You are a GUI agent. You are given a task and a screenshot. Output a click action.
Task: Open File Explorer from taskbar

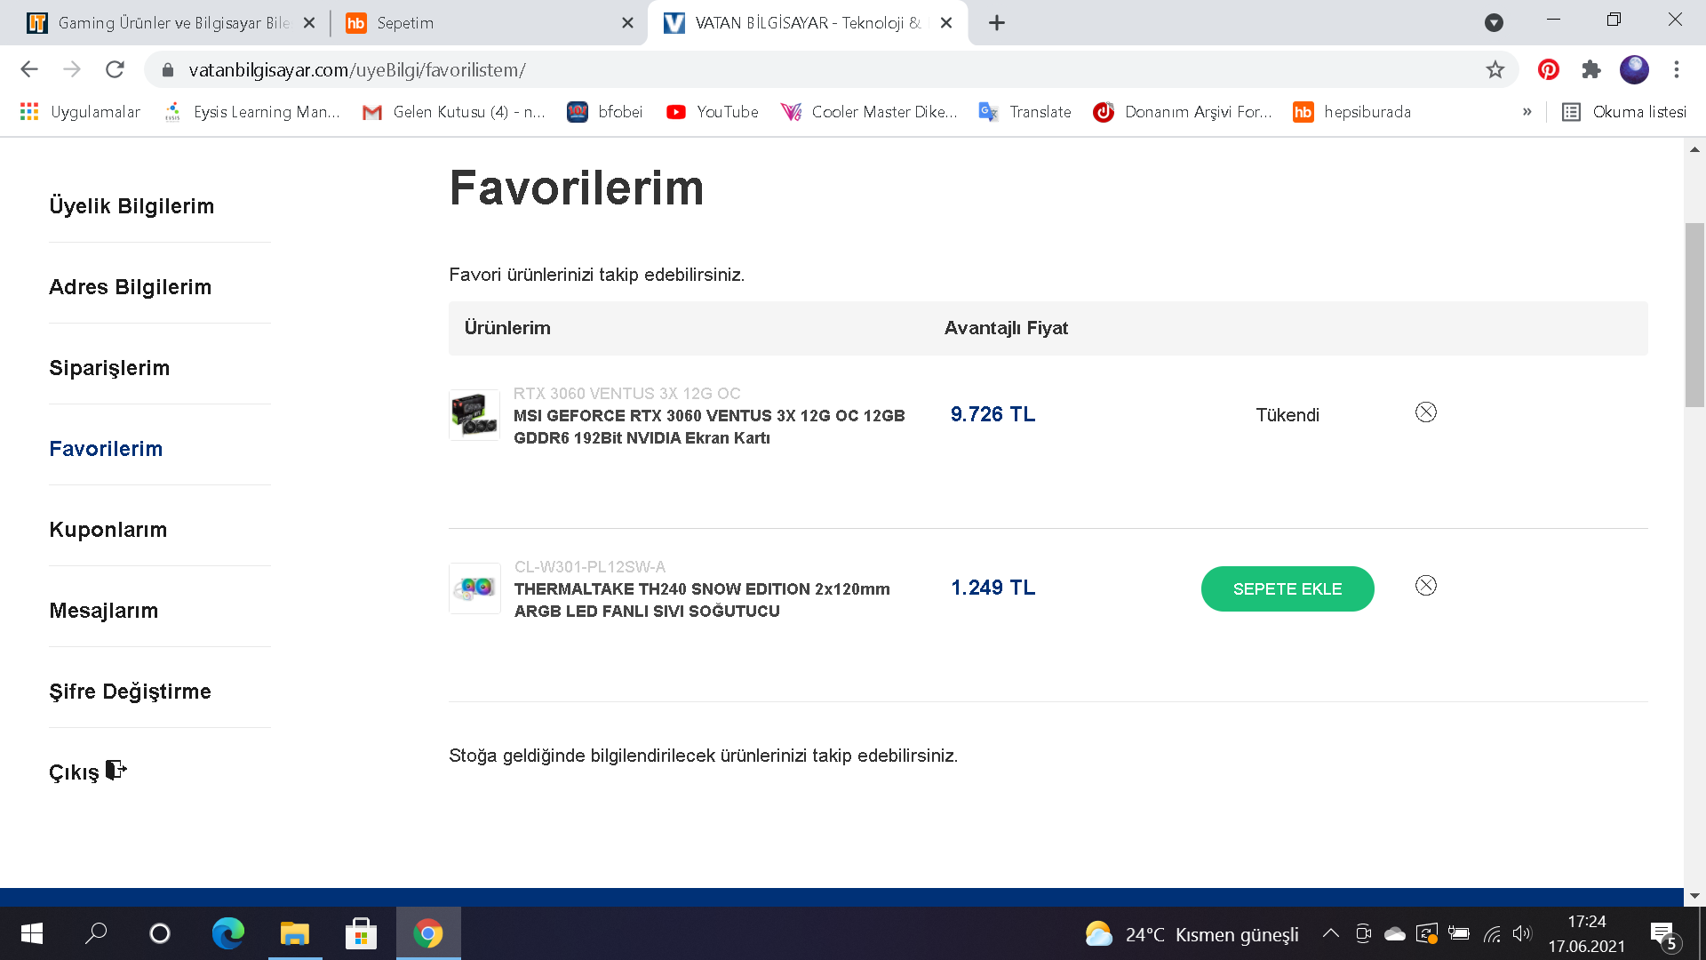[294, 933]
